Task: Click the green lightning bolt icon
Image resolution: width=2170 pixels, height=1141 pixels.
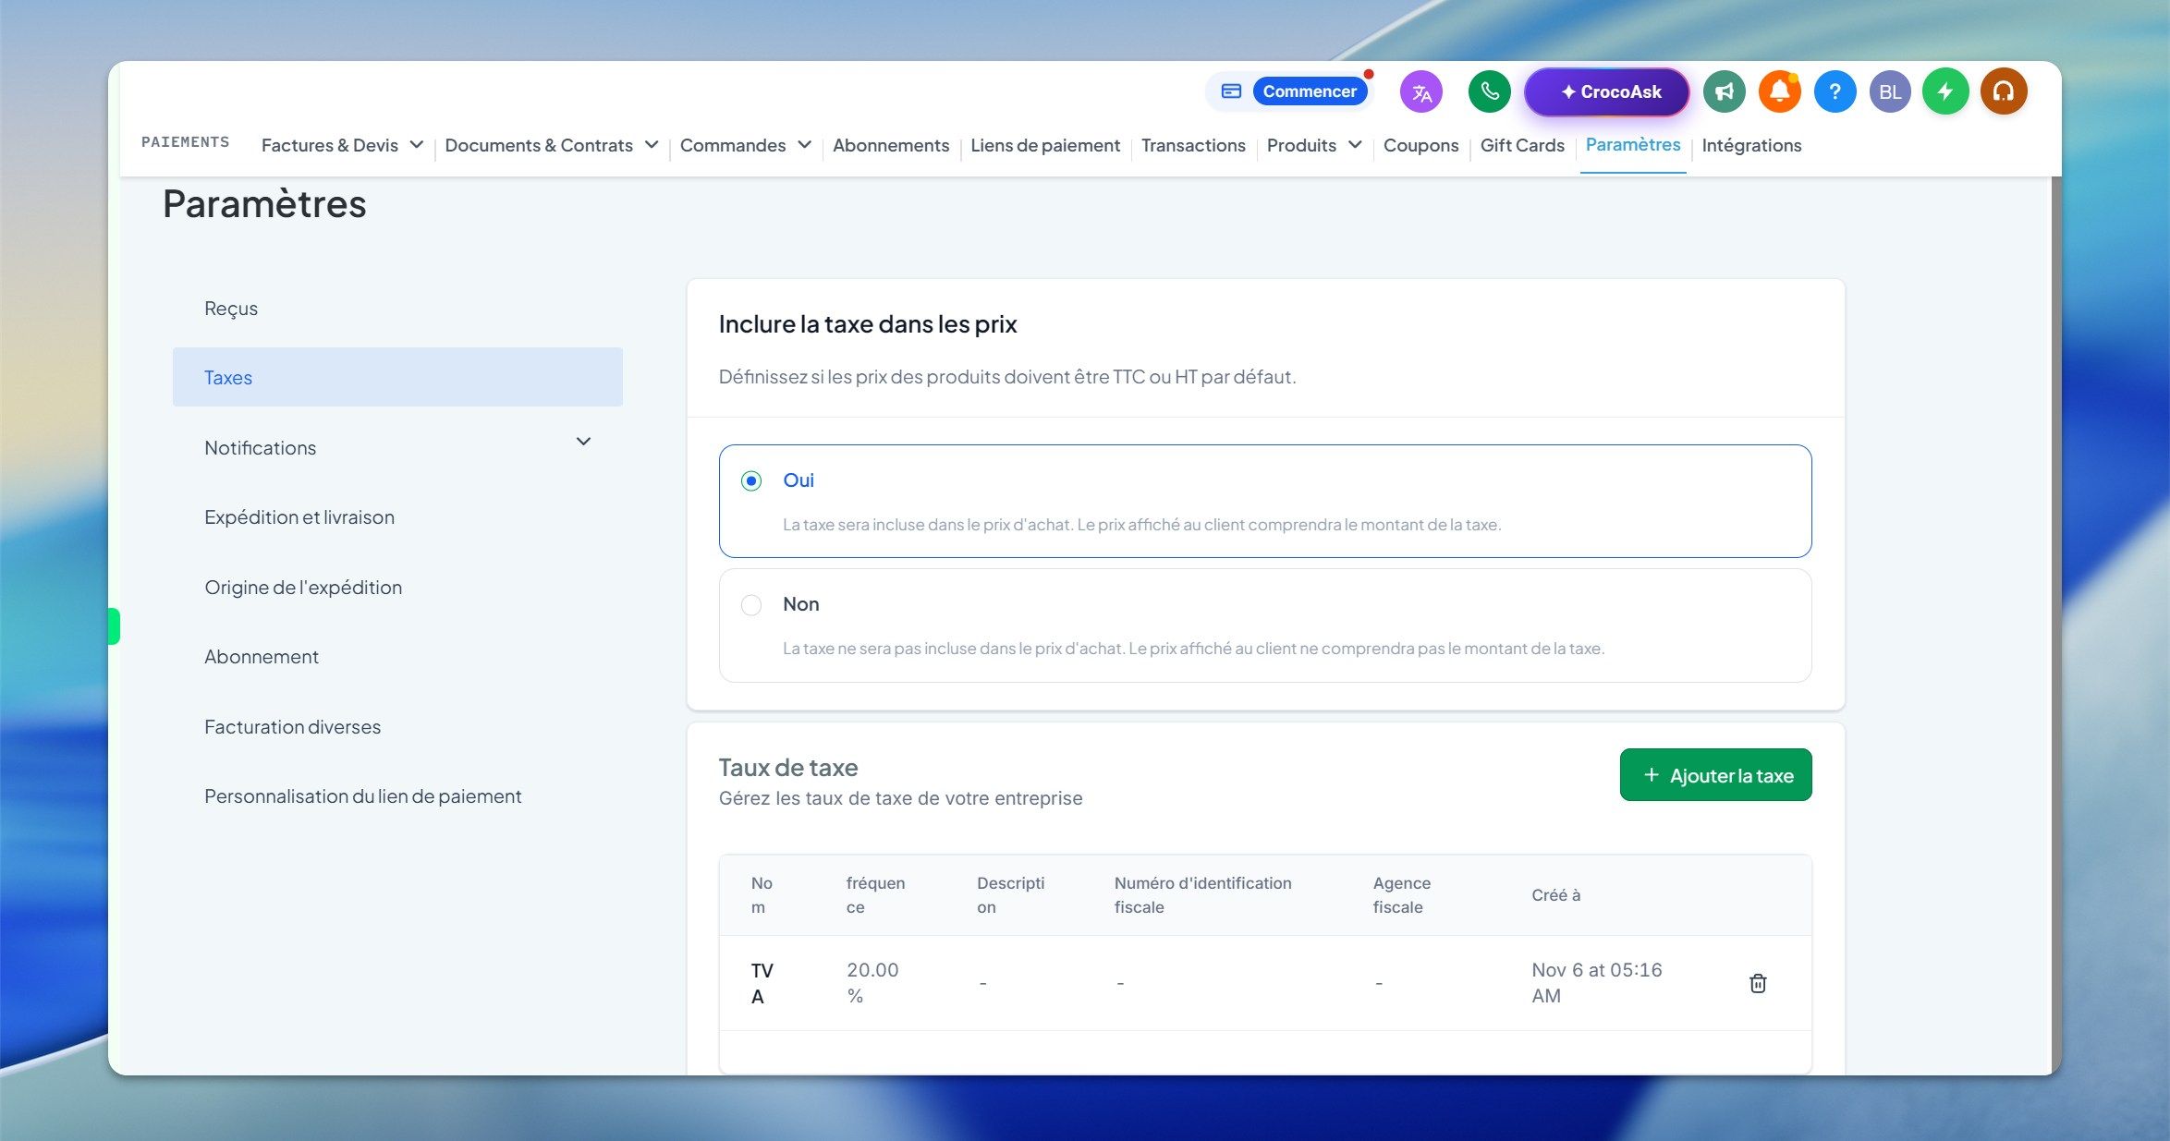Action: coord(1945,92)
